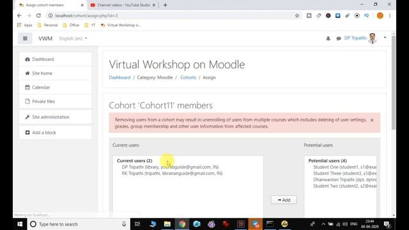Click the VWM site name
409x230 pixels.
coord(45,38)
